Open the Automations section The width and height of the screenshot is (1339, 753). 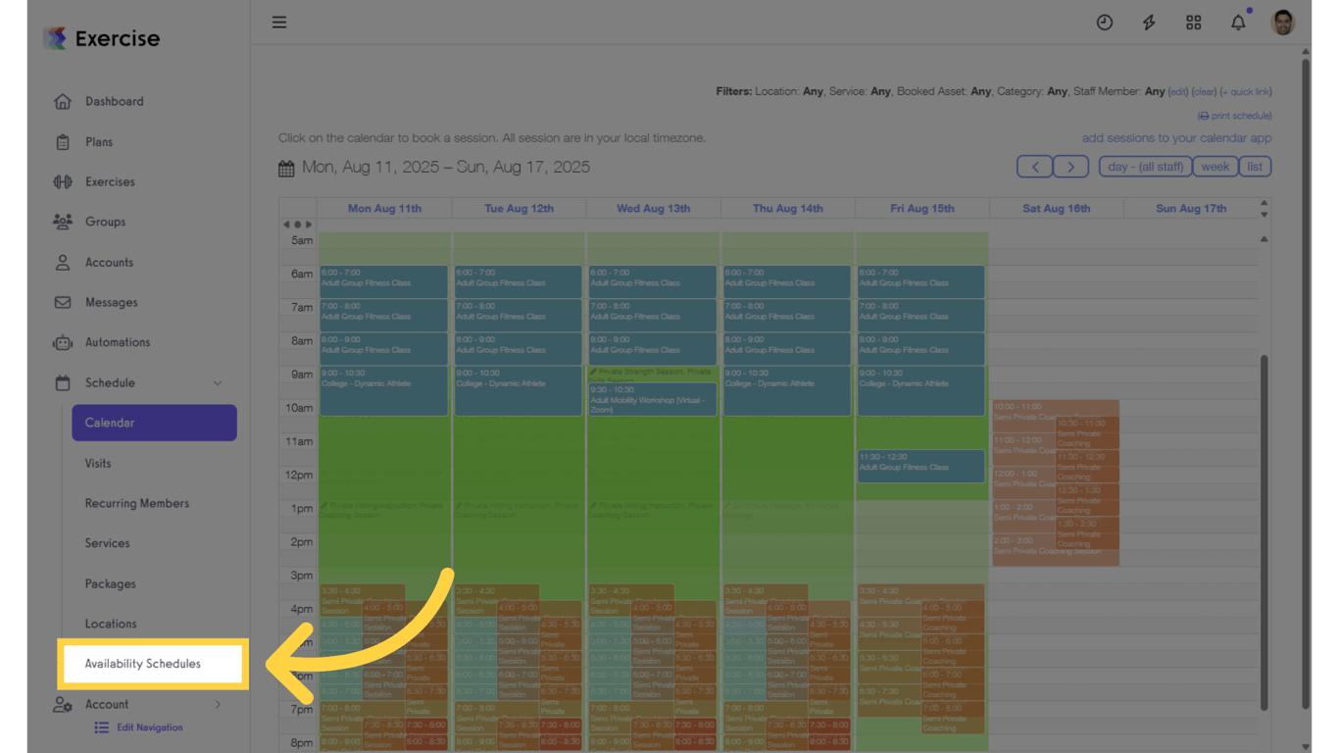pyautogui.click(x=116, y=342)
